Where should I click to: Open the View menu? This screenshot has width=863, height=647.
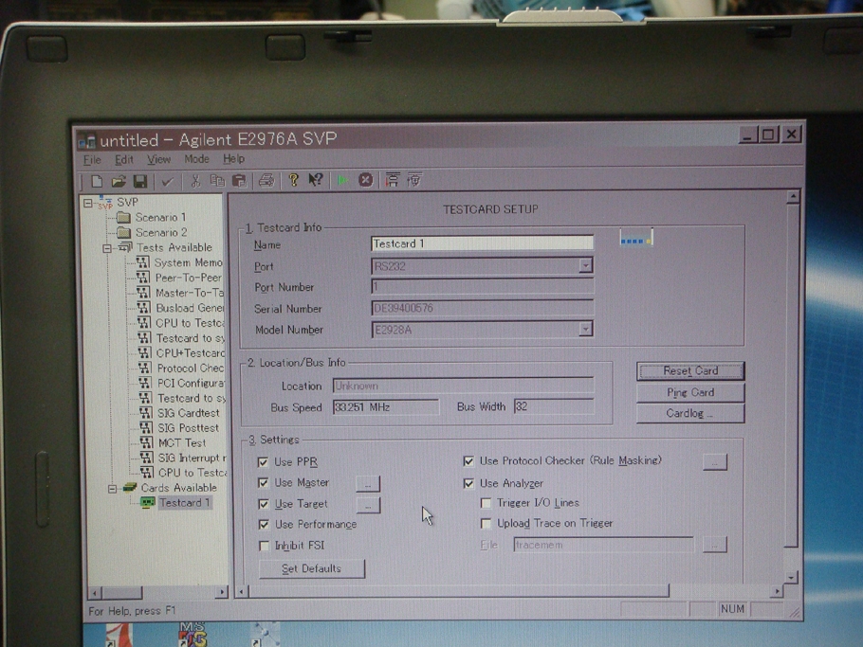[x=158, y=159]
